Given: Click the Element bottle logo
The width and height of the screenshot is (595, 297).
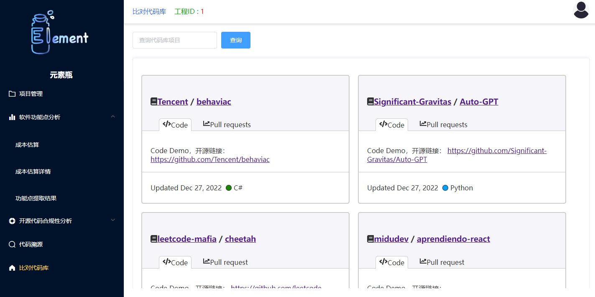Looking at the screenshot, I should [x=60, y=33].
